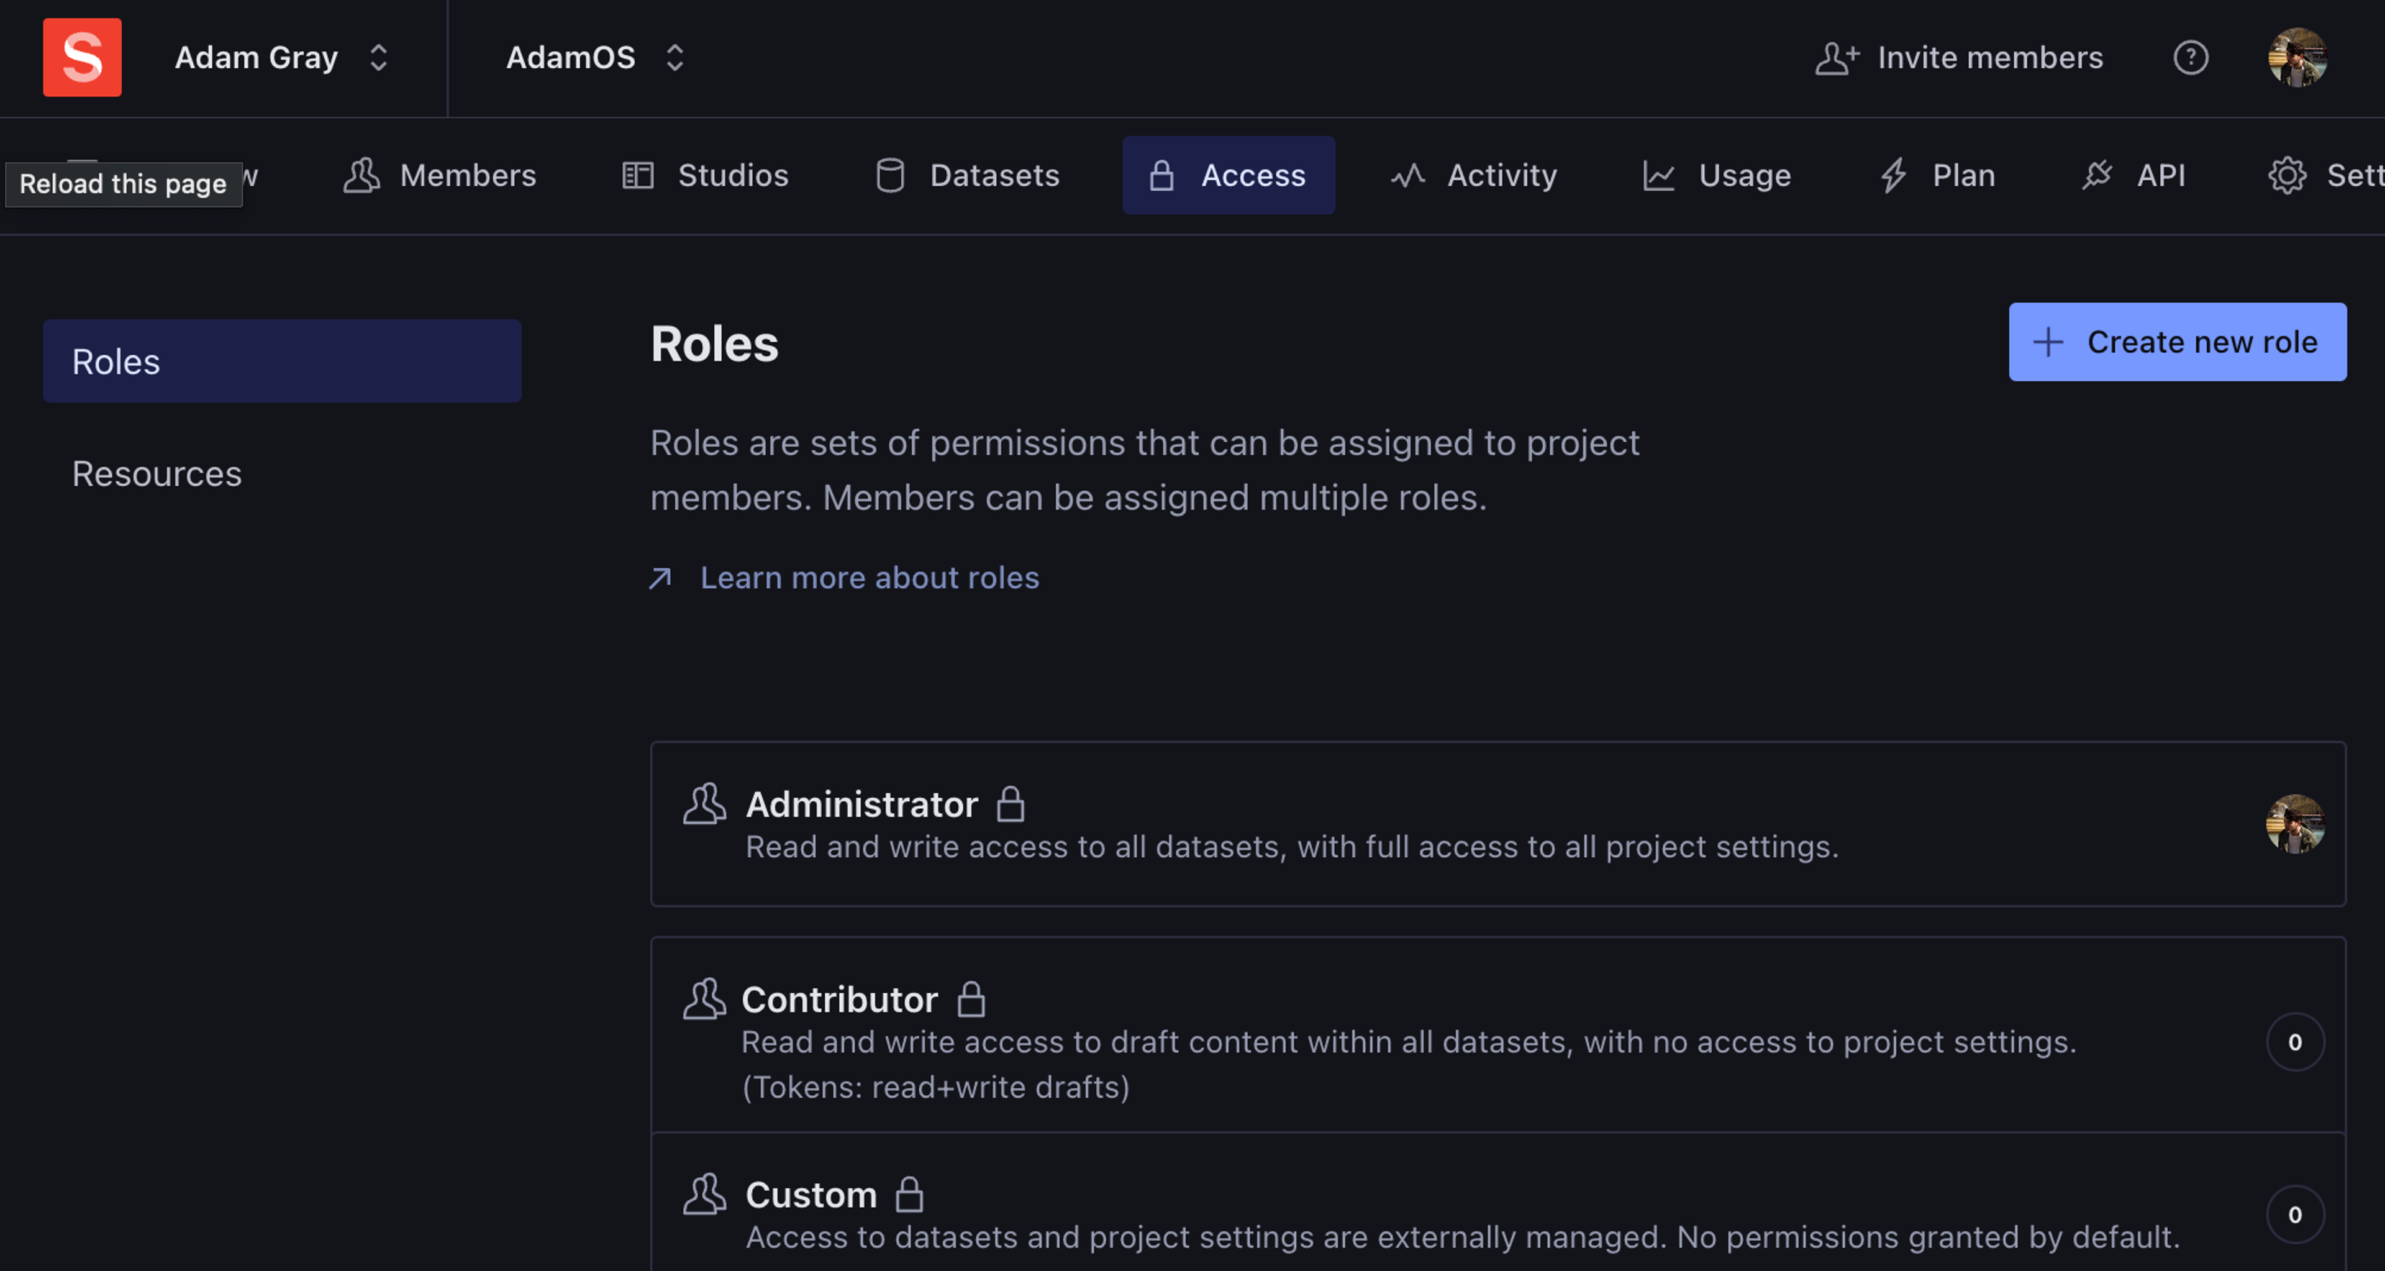Screen dimensions: 2385x1271
Task: Open the Members tab
Action: (x=440, y=175)
